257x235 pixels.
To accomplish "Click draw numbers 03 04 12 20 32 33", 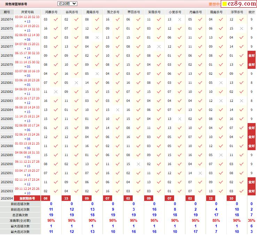I will tap(27, 17).
